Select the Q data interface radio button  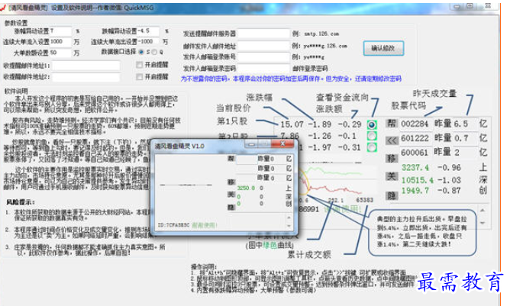pyautogui.click(x=154, y=52)
